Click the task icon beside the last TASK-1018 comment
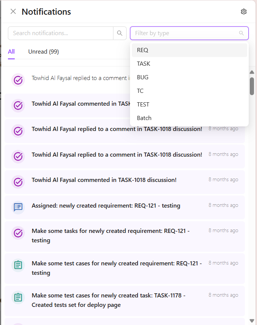Screen dimensions: 257x325 18,182
